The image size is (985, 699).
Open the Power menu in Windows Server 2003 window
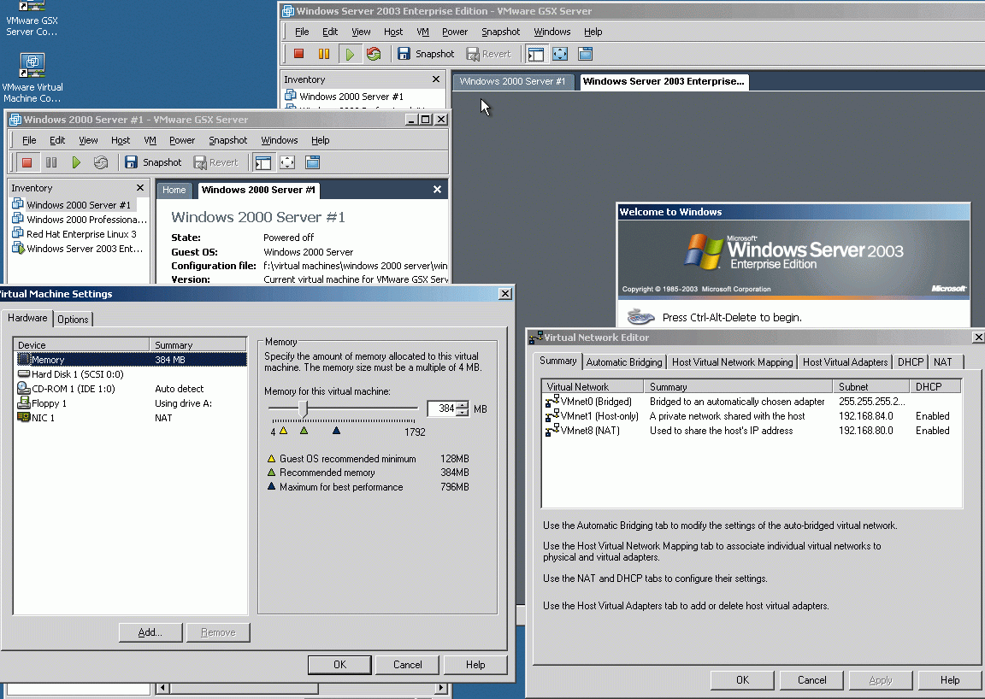click(454, 32)
